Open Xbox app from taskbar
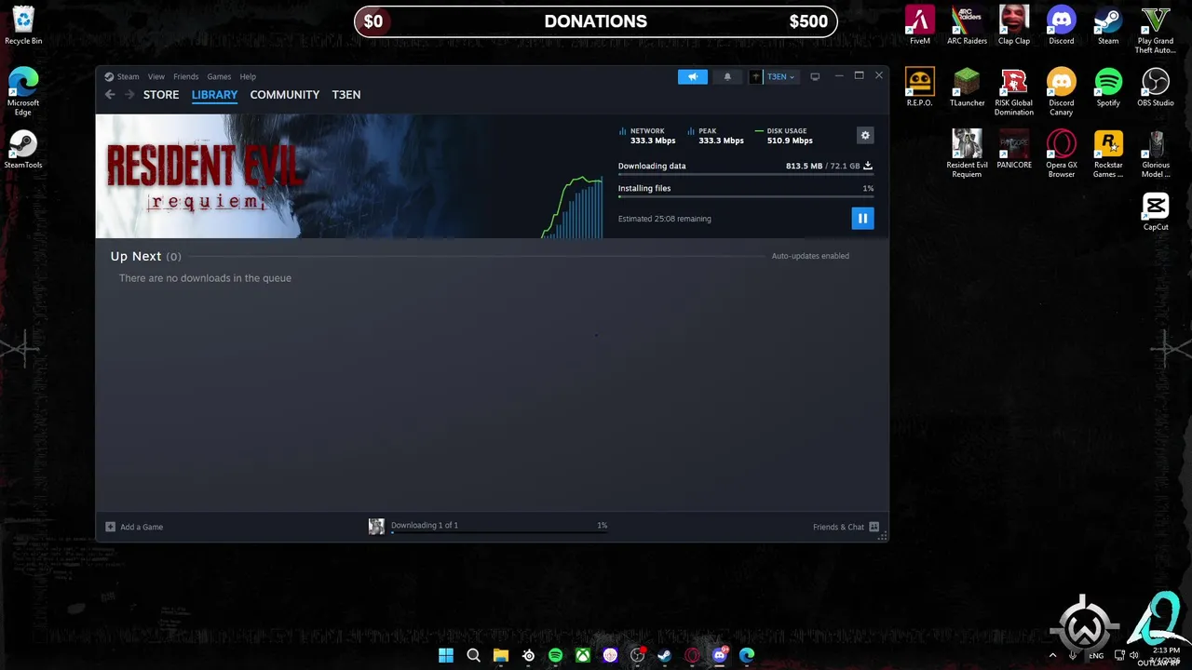This screenshot has width=1192, height=670. 583,655
